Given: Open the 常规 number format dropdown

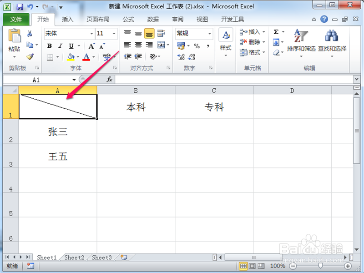Looking at the screenshot, I should point(193,33).
